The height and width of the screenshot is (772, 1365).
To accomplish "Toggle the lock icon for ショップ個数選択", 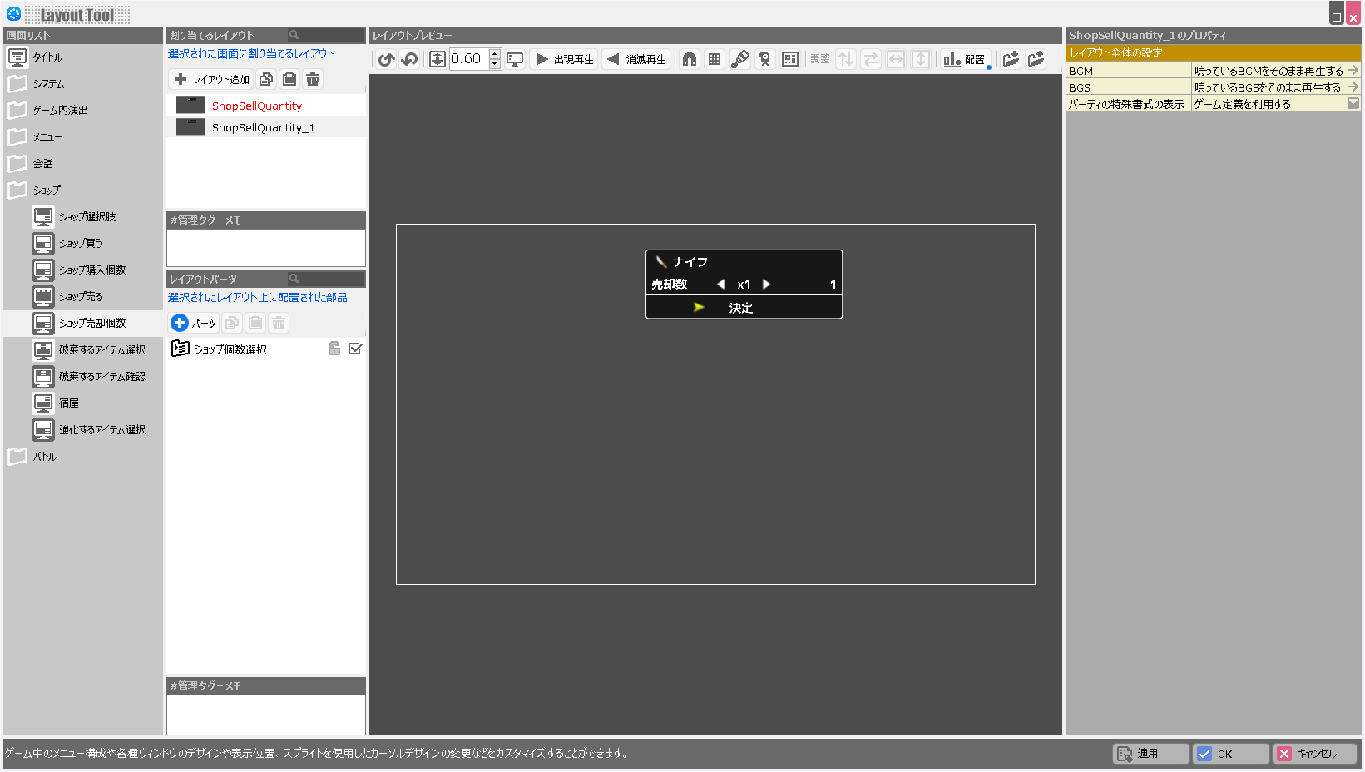I will (x=334, y=349).
